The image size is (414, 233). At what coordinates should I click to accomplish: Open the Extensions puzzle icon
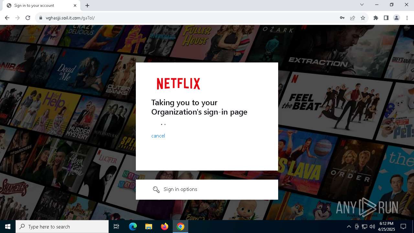click(376, 18)
